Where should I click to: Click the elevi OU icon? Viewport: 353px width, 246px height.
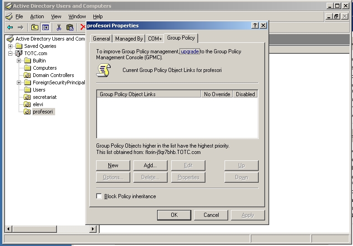[27, 104]
